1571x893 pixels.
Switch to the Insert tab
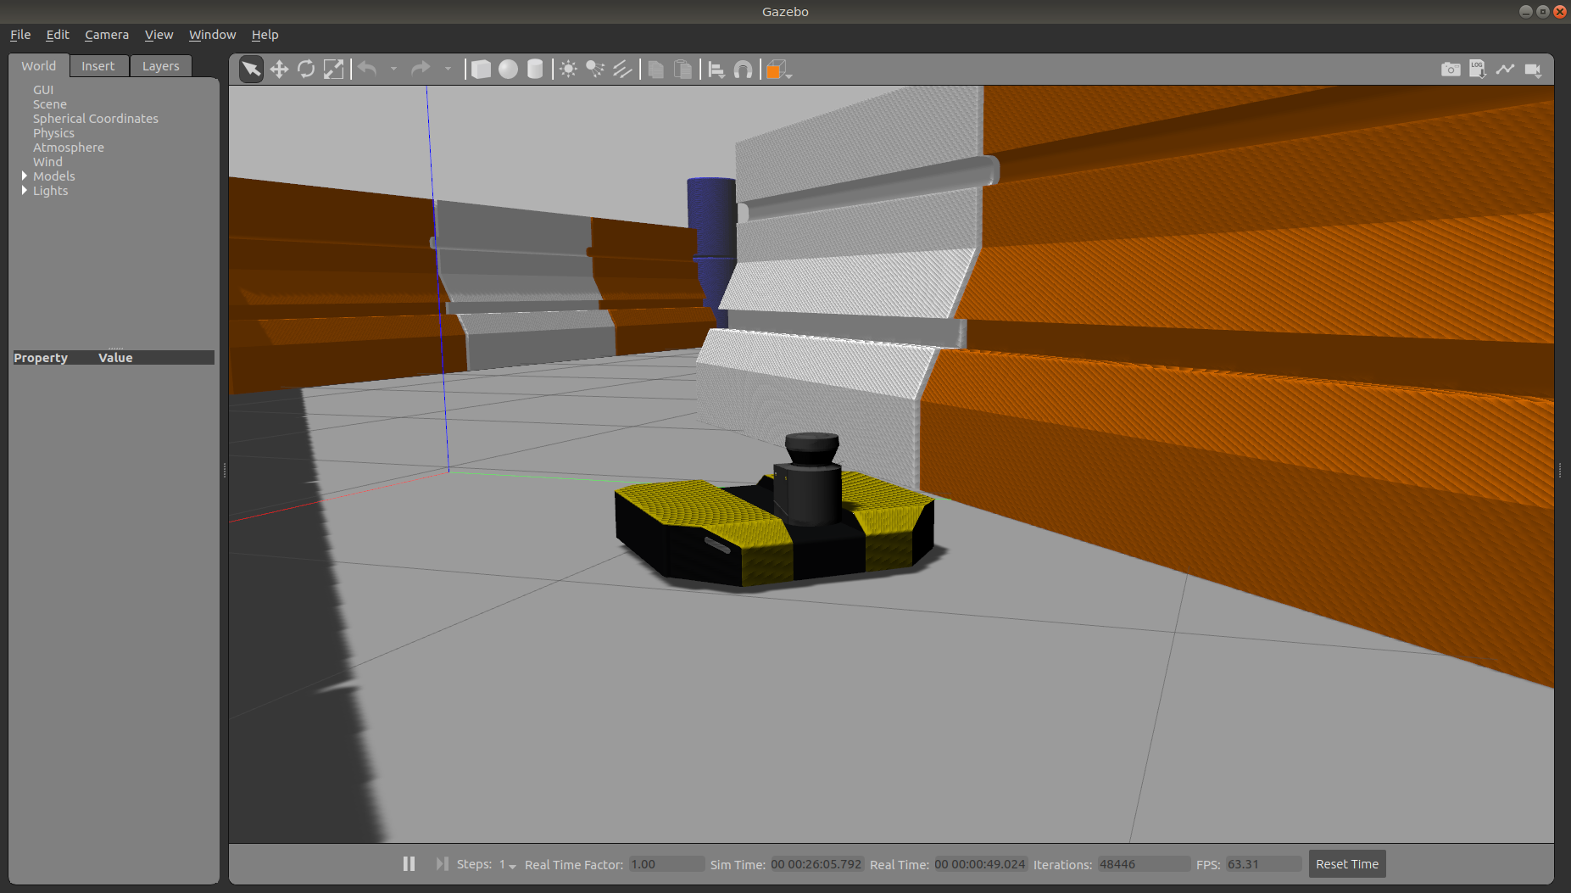(98, 66)
